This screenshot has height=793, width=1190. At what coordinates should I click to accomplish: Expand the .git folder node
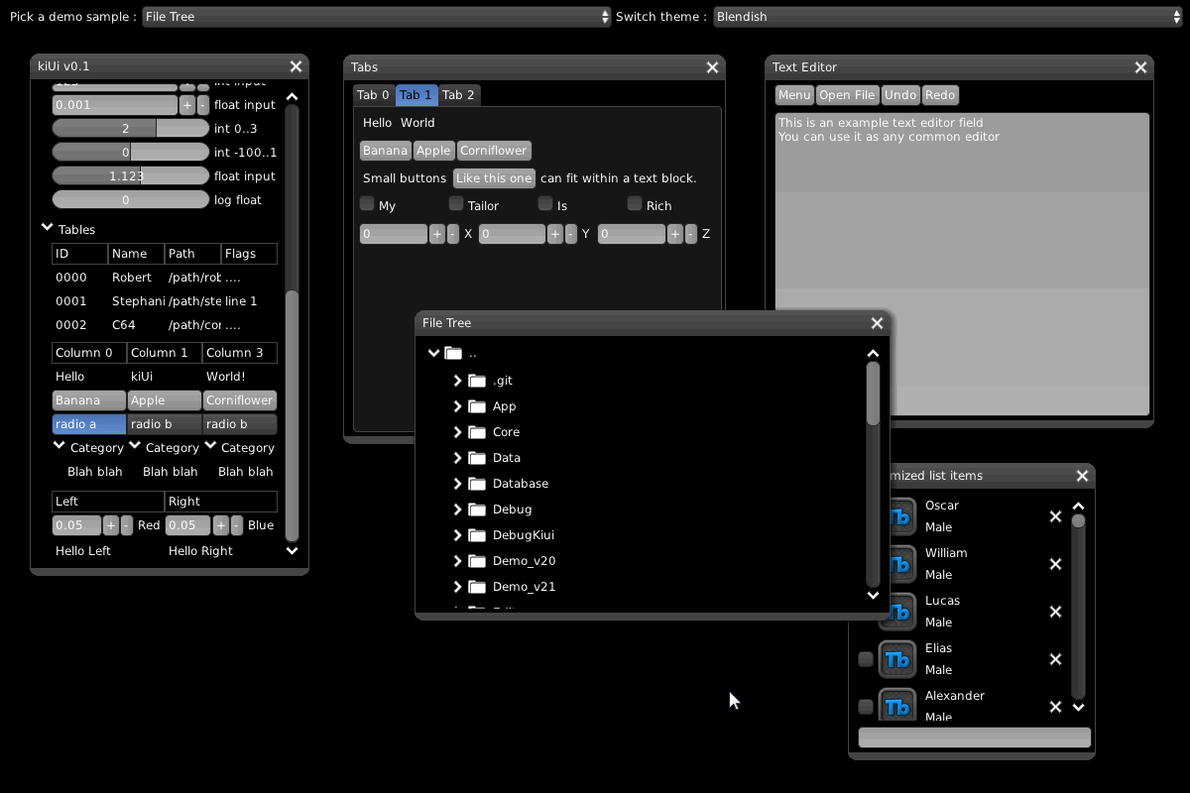[x=457, y=381]
